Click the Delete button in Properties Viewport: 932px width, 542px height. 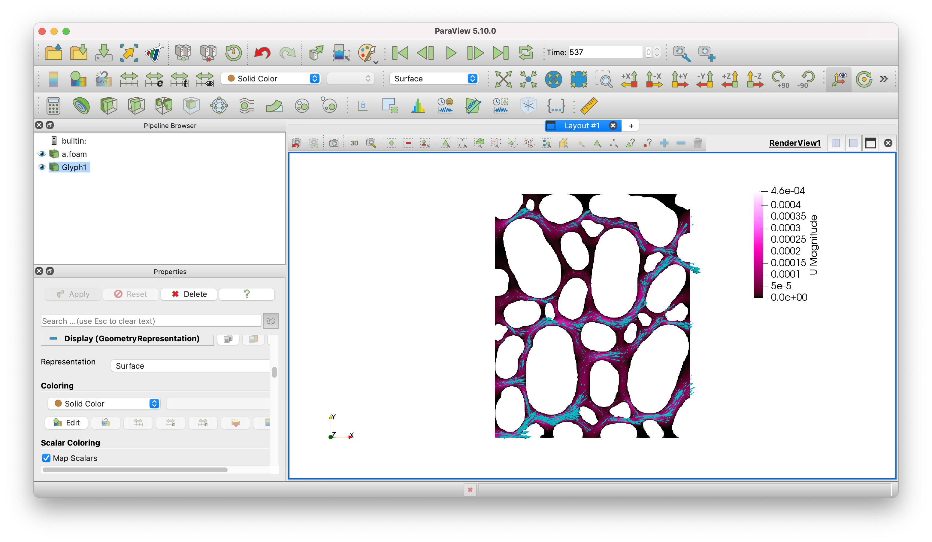pyautogui.click(x=189, y=294)
